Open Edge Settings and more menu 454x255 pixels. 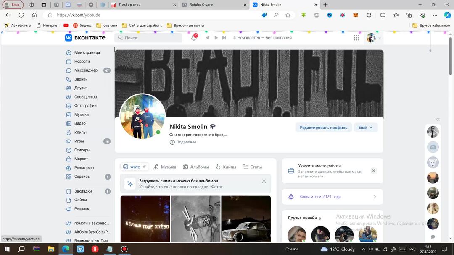pyautogui.click(x=435, y=15)
